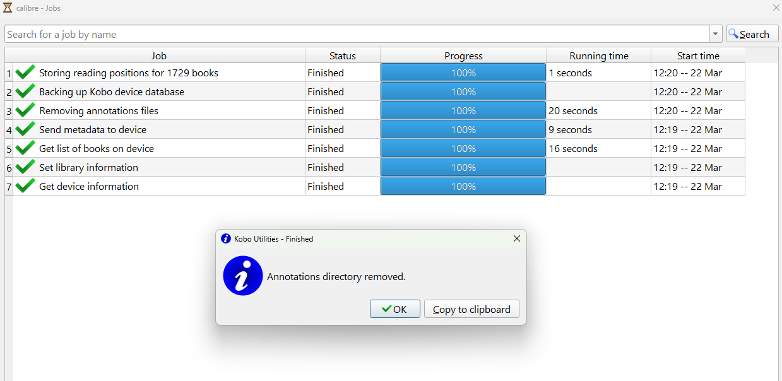The image size is (782, 381).
Task: Select 'Send metadata to device' job text
Action: coord(93,129)
